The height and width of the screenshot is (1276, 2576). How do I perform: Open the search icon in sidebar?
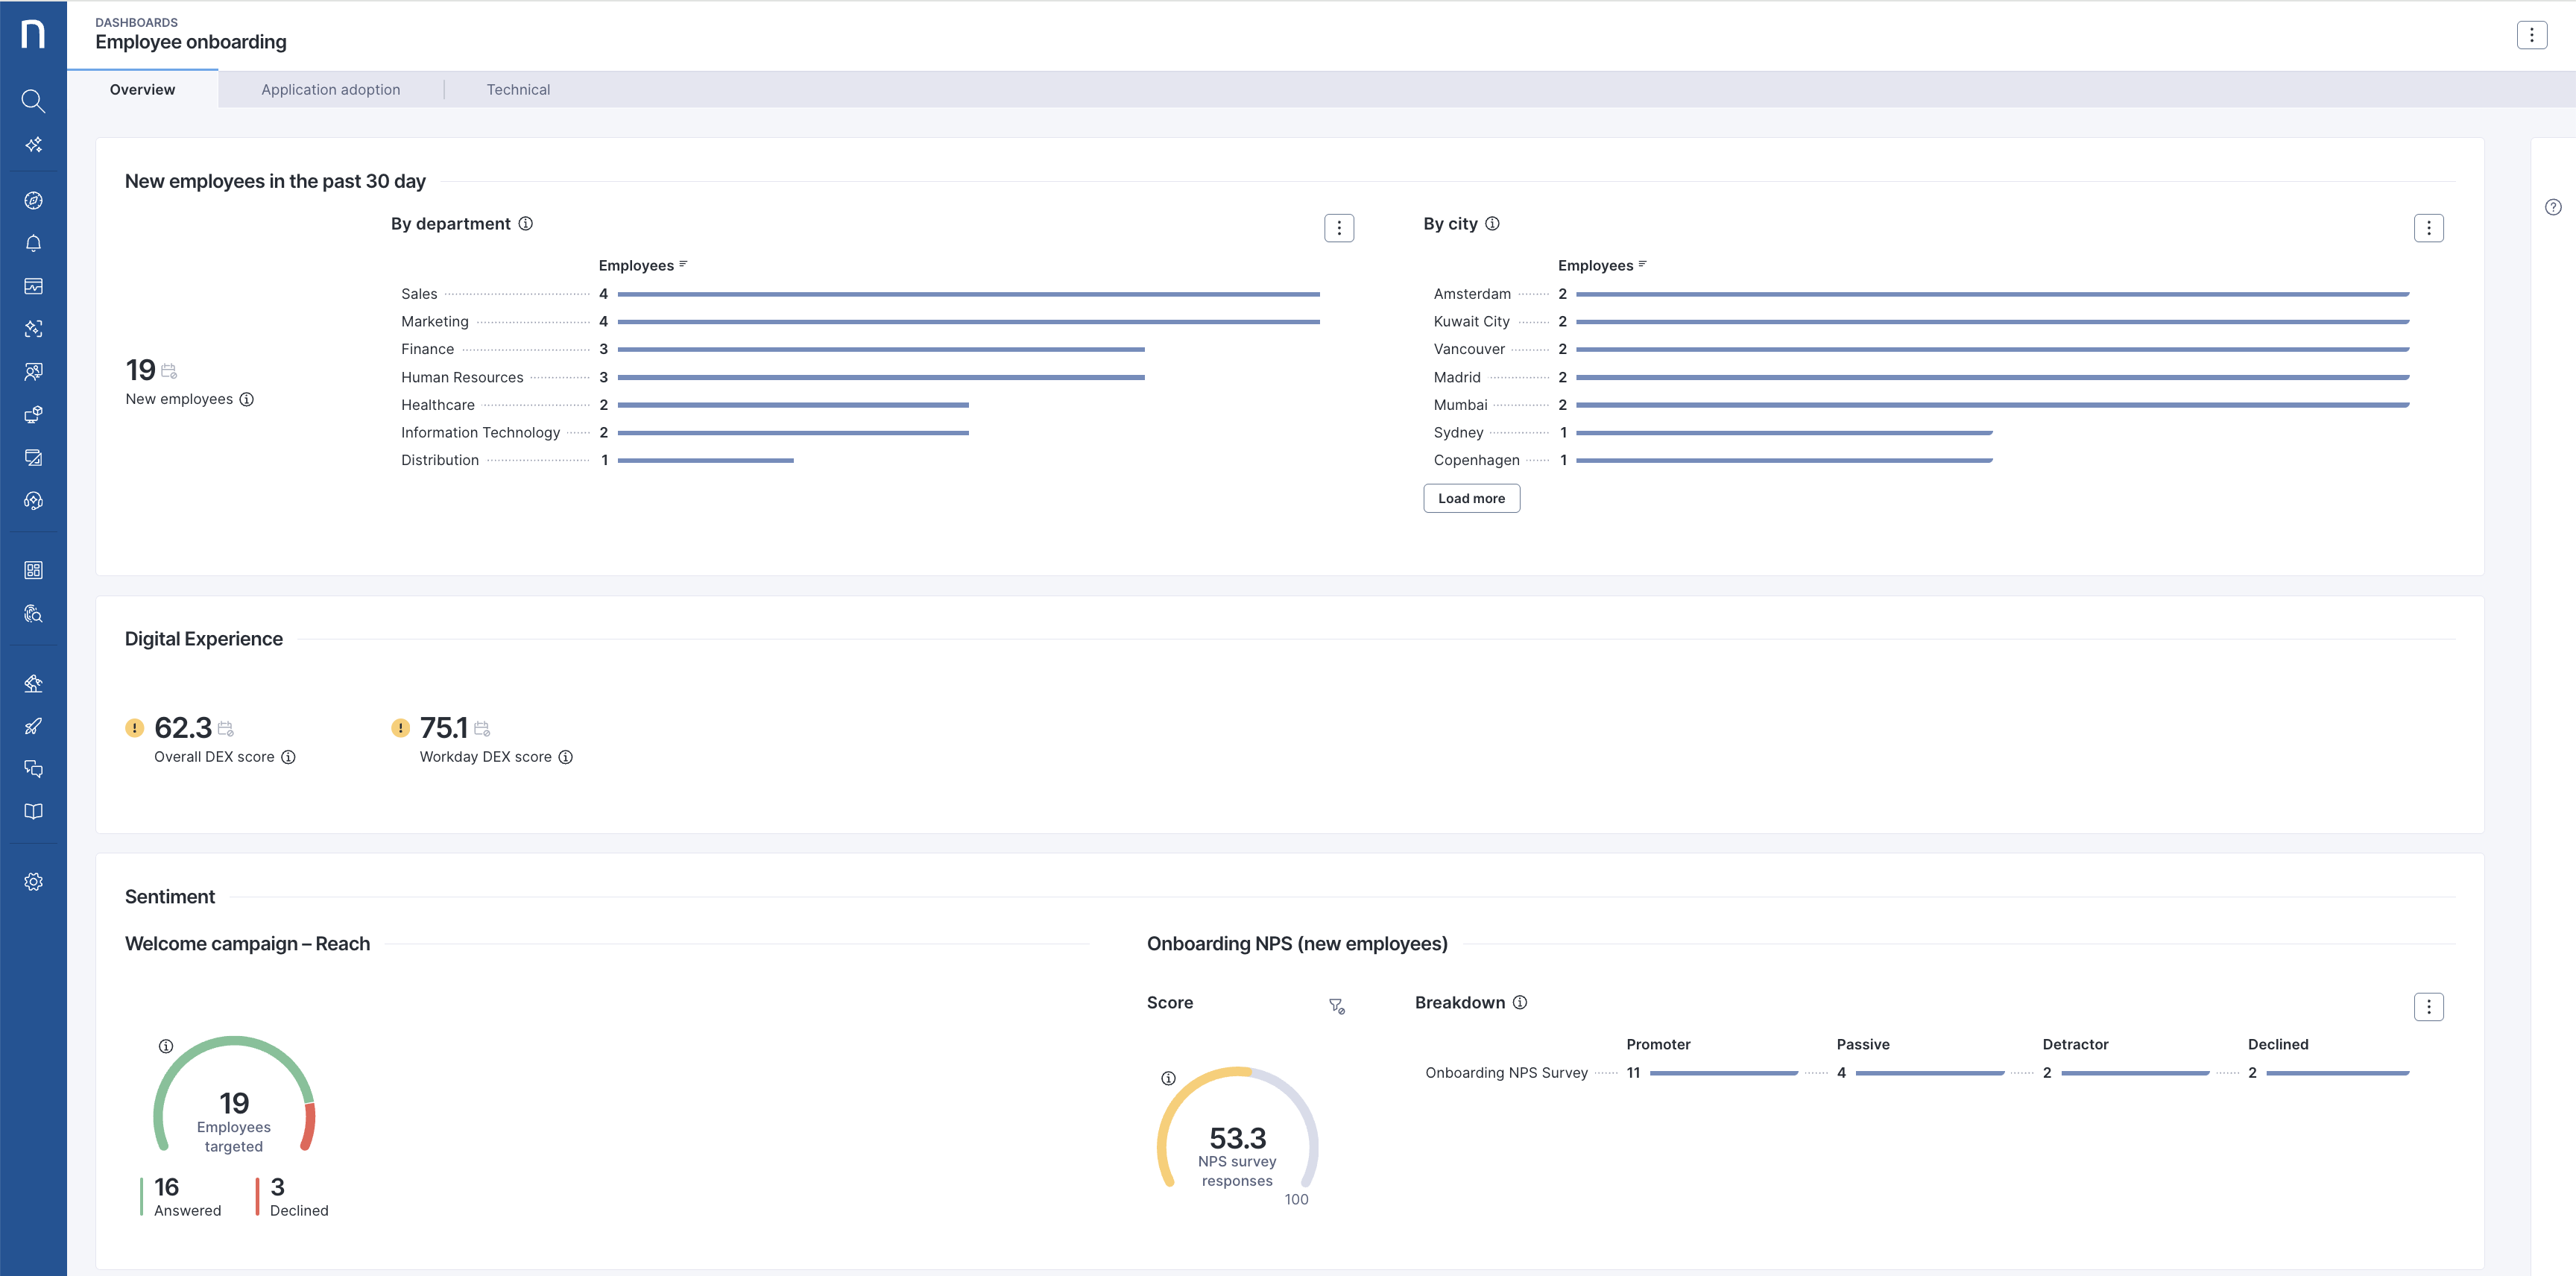point(33,101)
